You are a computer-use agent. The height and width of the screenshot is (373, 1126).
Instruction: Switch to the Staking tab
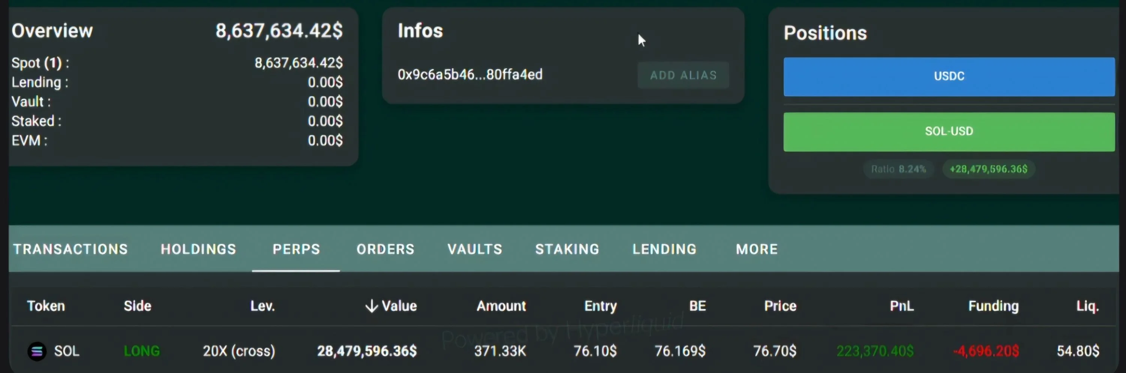[568, 249]
